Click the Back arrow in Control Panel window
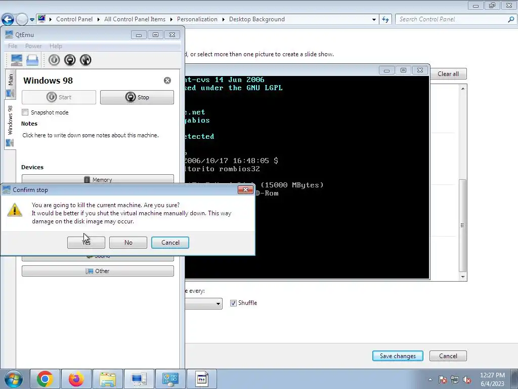This screenshot has width=518, height=389. 7,19
